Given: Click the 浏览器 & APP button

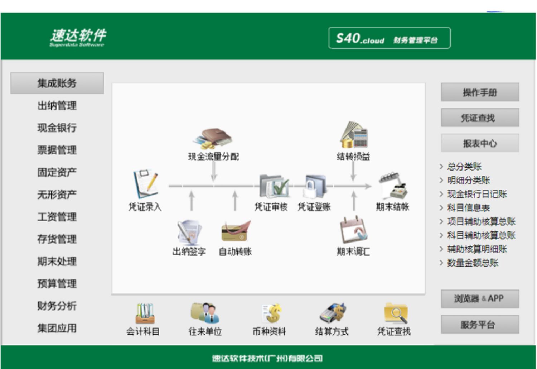Looking at the screenshot, I should [480, 299].
